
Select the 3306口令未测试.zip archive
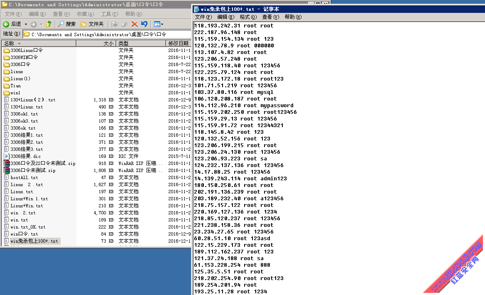(33, 170)
